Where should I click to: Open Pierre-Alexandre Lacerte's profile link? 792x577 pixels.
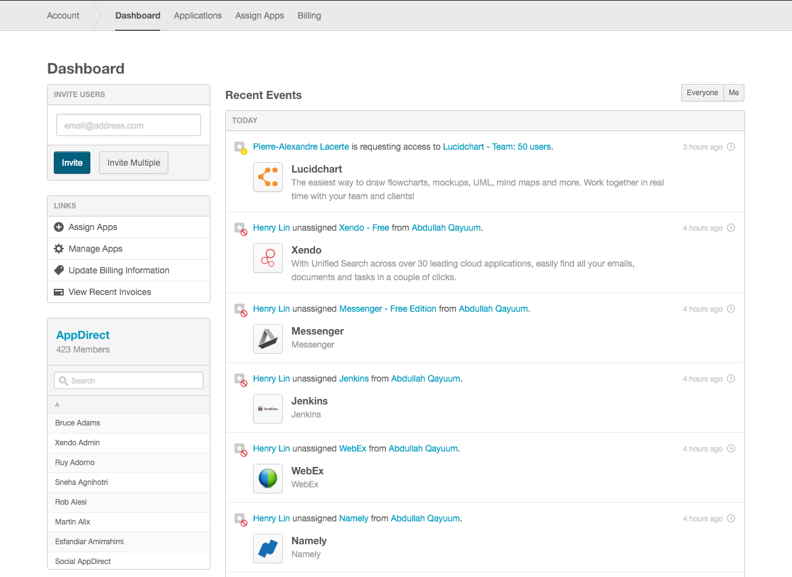click(x=301, y=147)
